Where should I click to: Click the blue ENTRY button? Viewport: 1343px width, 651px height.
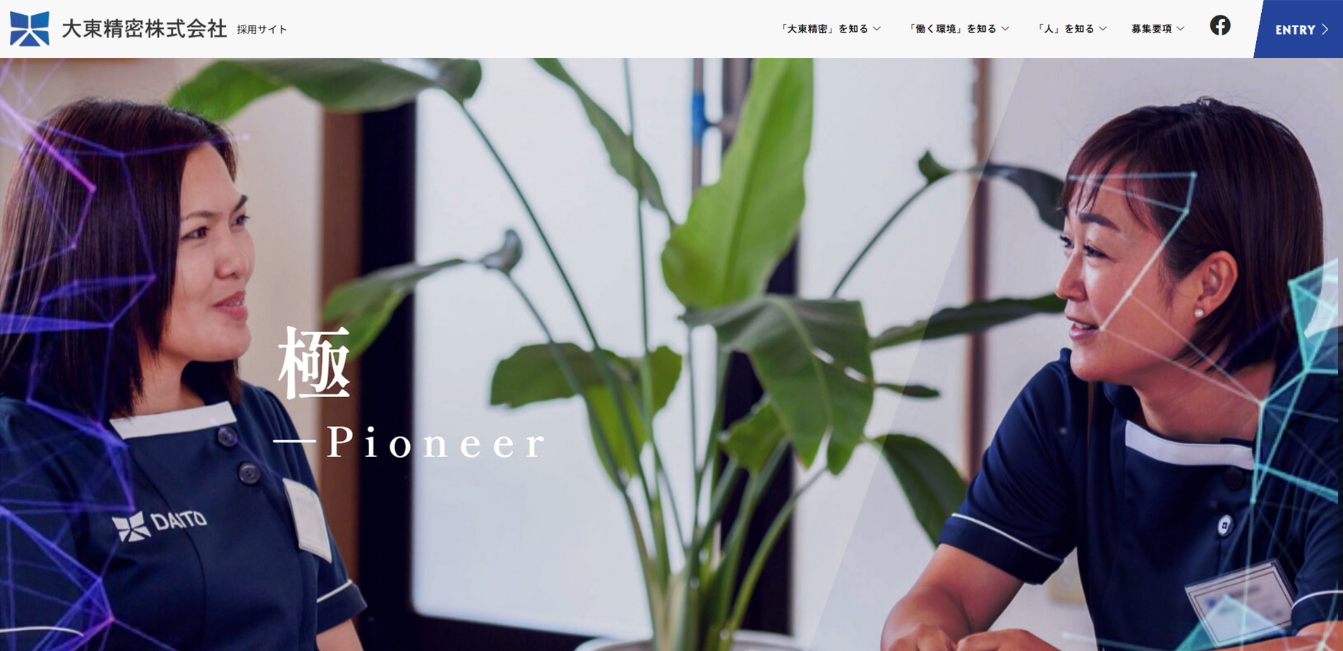click(x=1299, y=29)
